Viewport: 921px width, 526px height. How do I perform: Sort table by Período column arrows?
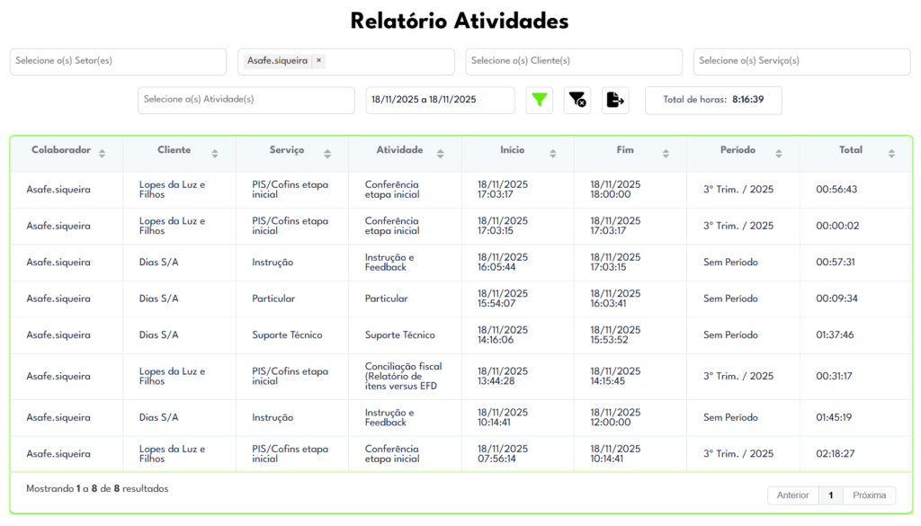click(x=779, y=153)
